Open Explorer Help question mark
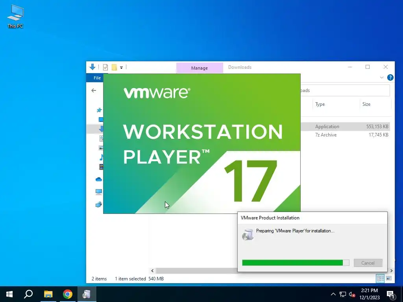This screenshot has width=403, height=302. point(390,77)
